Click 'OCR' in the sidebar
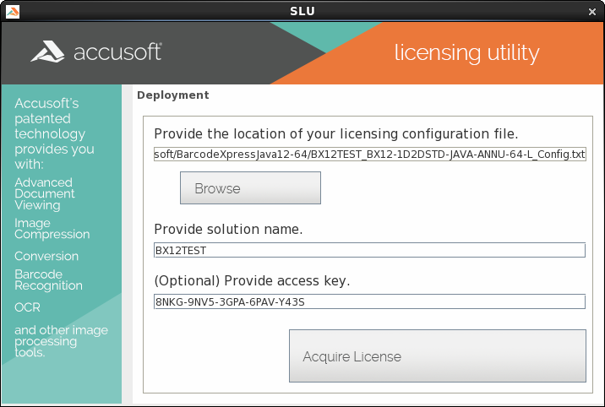Viewport: 605px width, 407px height. point(27,307)
